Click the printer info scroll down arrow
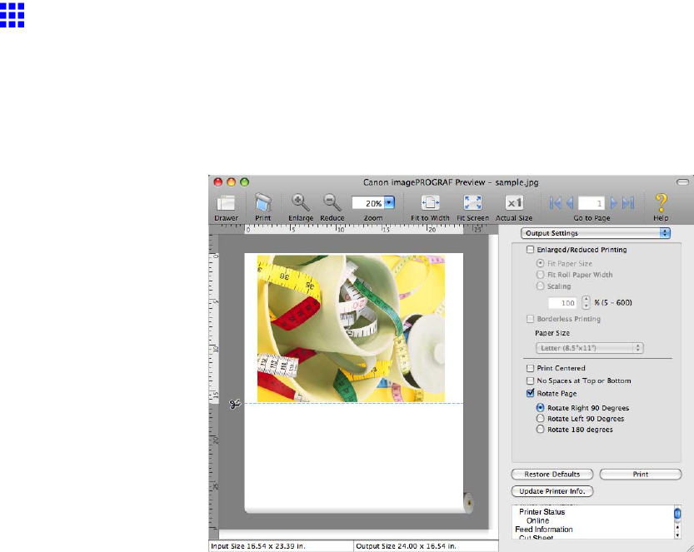The height and width of the screenshot is (552, 694). tap(677, 535)
